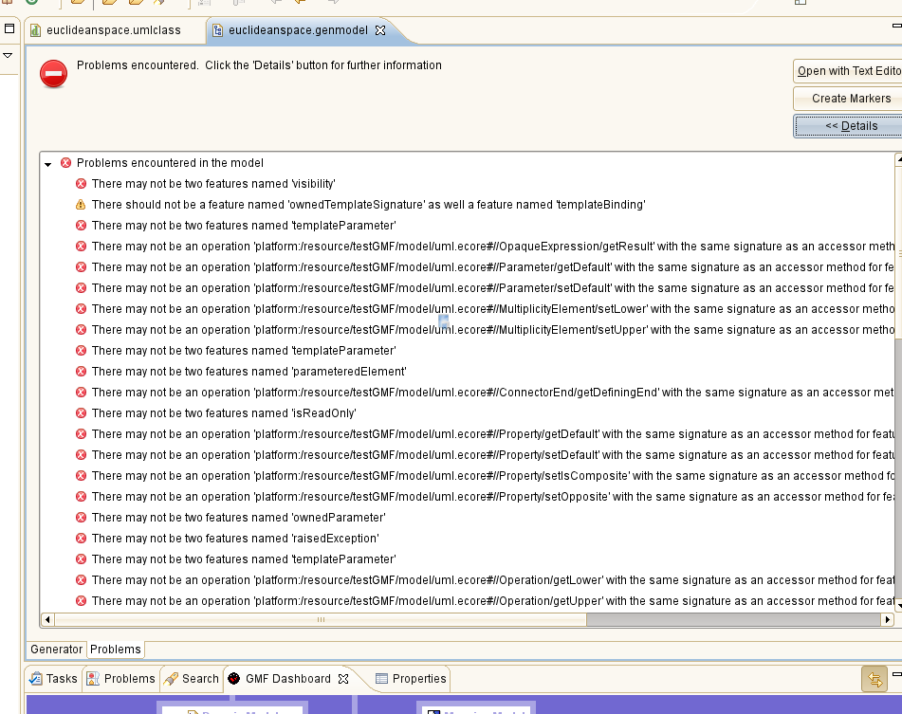This screenshot has width=902, height=714.
Task: Click the sync arrows icon in the bottom panel toolbar
Action: pyautogui.click(x=874, y=679)
